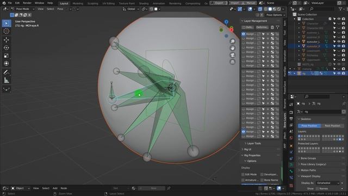Toggle X-ray view icon in header
This screenshot has height=196, width=348.
(x=260, y=9)
